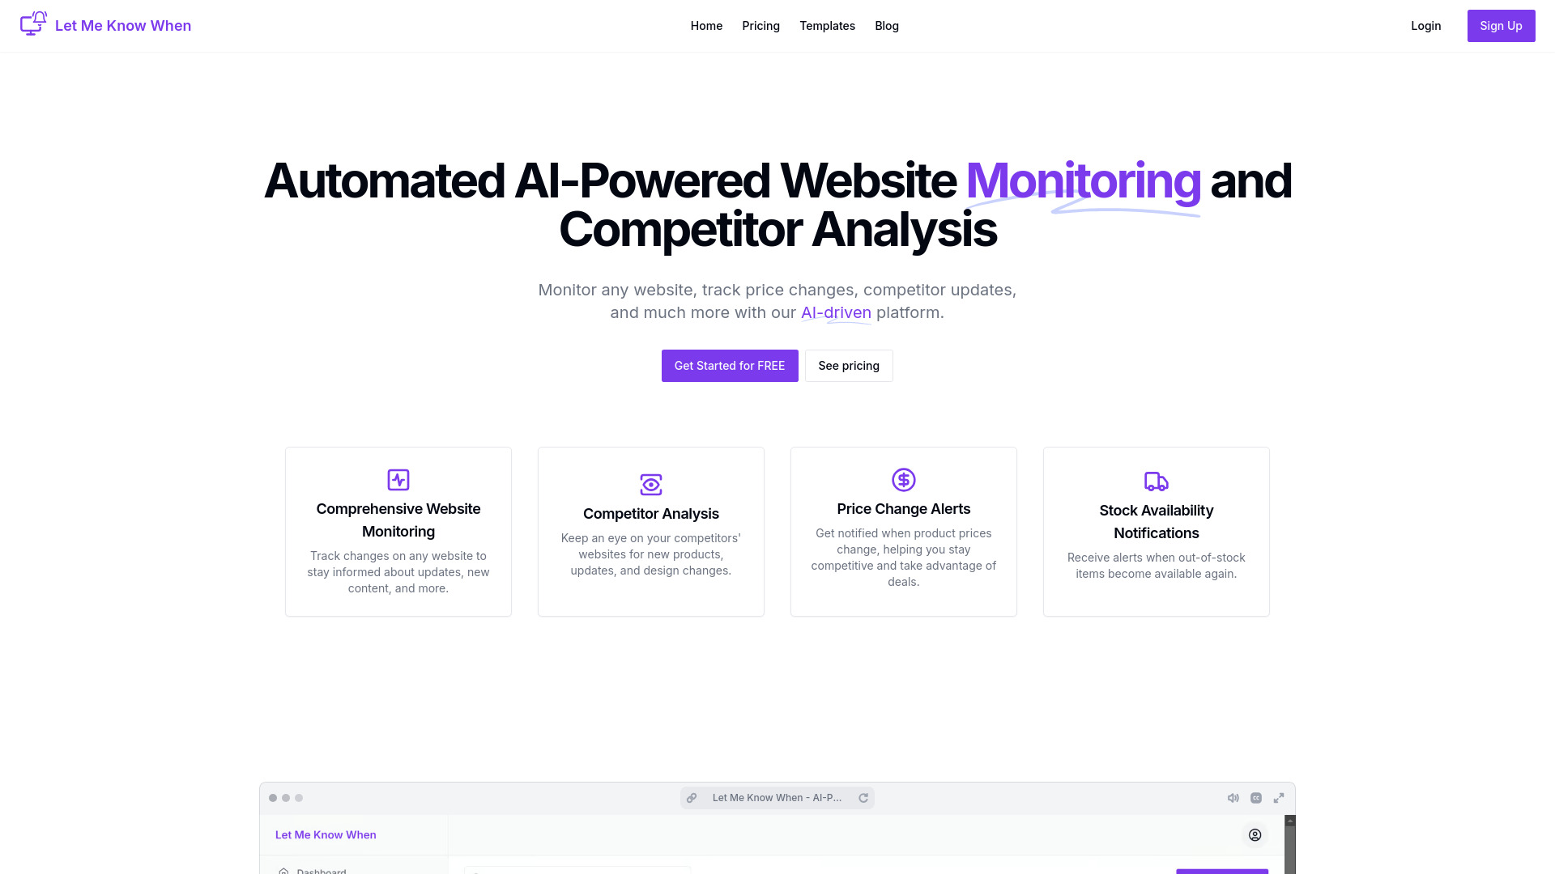Screen dimensions: 1555x874
Task: Click the Sign Up button in header
Action: [x=1501, y=26]
